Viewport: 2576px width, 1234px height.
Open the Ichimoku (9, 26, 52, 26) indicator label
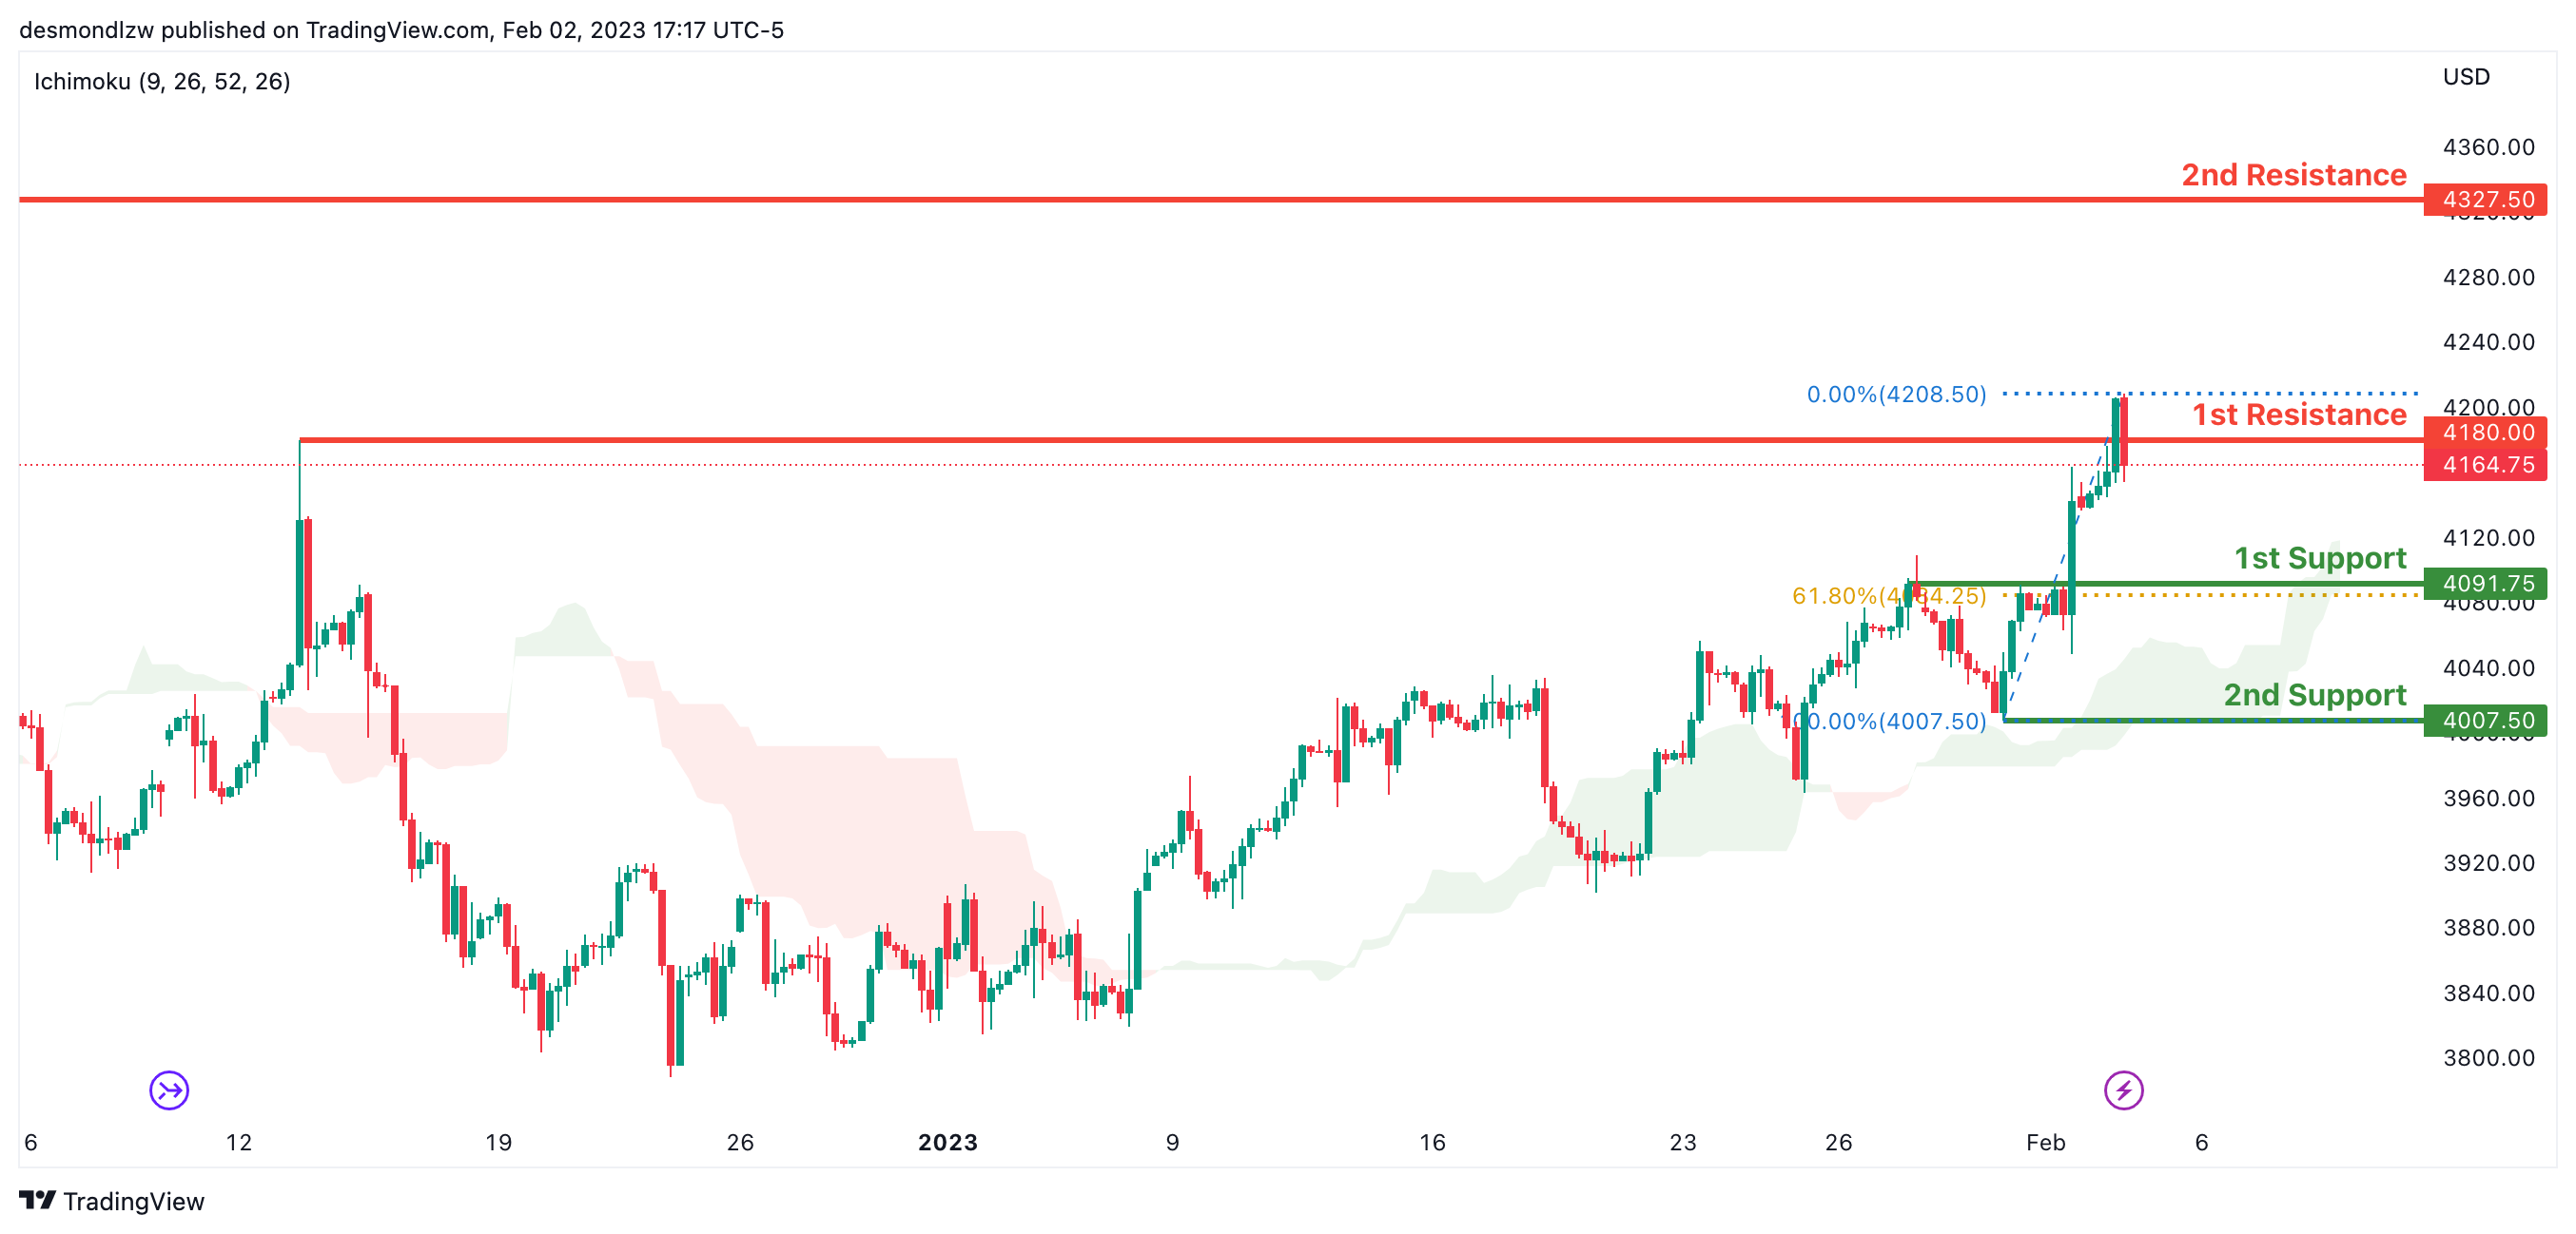point(162,81)
